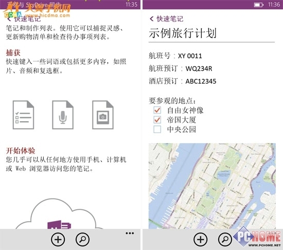283x250 pixels.
Task: Click the microphone audio note icon
Action: 63,115
